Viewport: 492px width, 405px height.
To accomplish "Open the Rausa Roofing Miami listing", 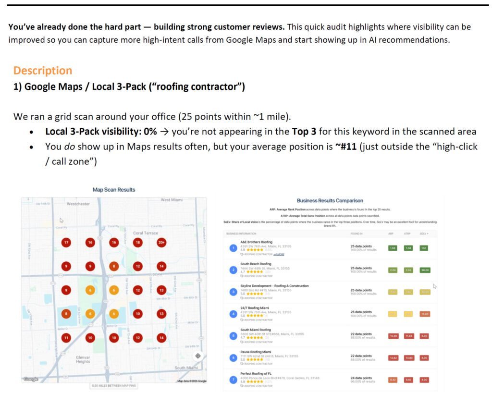I will (256, 352).
